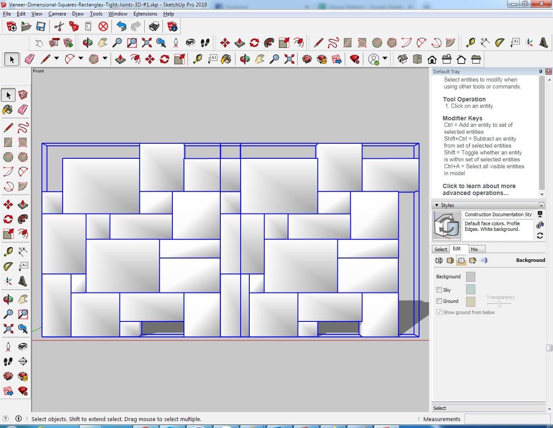Open the arc tool dropdown arrow
Viewport: 553px width, 428px height.
tap(81, 59)
